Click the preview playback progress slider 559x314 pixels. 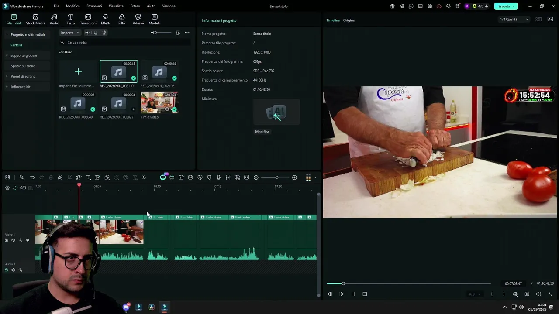tap(408, 283)
